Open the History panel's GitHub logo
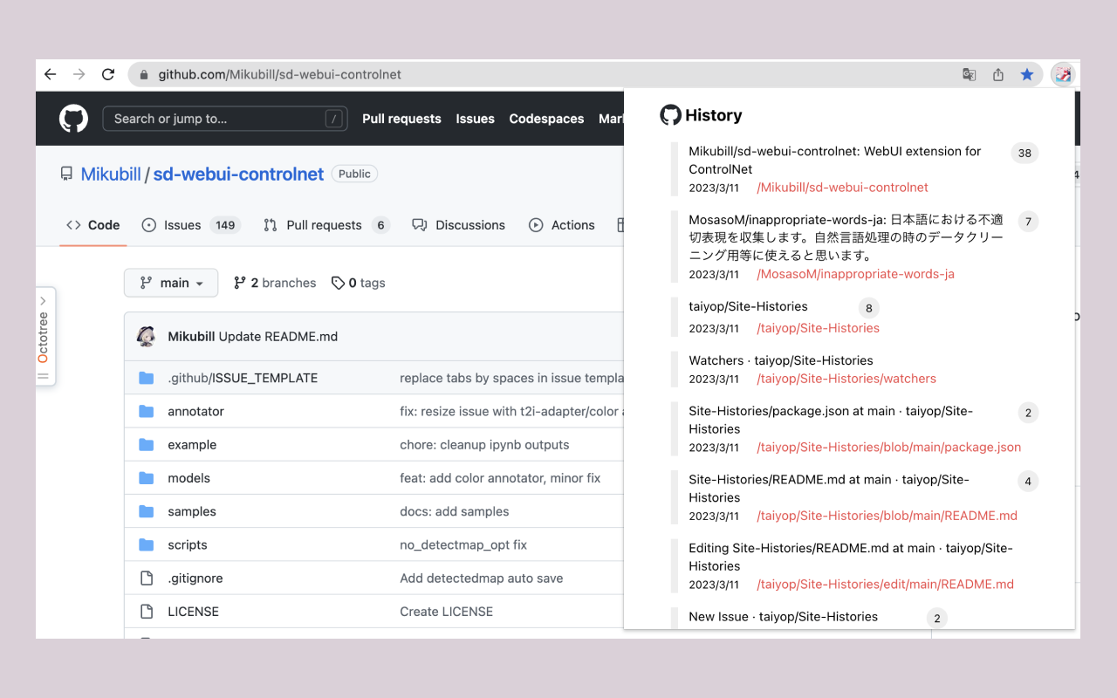1117x698 pixels. [x=670, y=114]
